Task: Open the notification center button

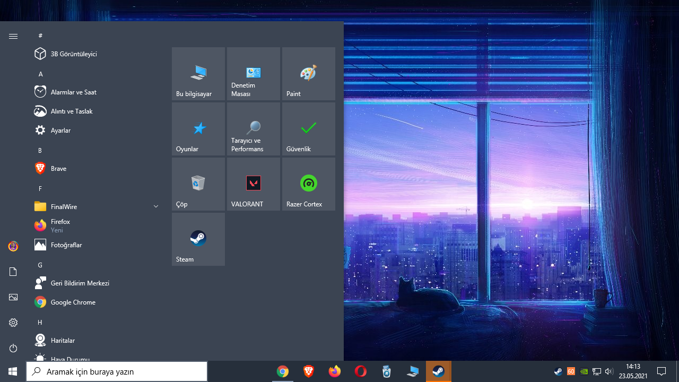Action: pyautogui.click(x=661, y=371)
